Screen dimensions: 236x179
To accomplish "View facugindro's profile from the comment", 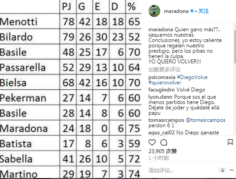I will [x=161, y=90].
